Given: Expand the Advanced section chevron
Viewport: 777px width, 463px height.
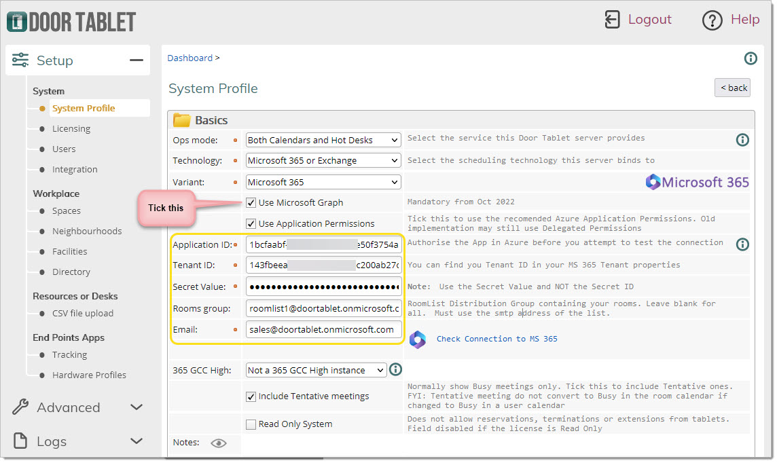Looking at the screenshot, I should [137, 407].
